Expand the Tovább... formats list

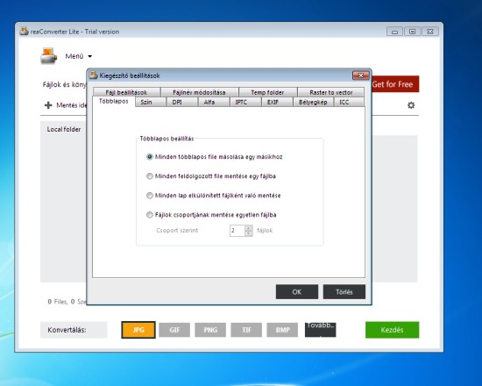[320, 330]
